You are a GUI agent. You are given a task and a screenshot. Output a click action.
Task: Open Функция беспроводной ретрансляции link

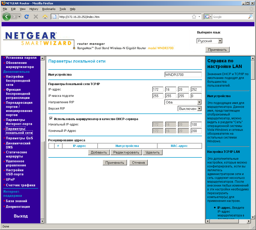coord(18,94)
